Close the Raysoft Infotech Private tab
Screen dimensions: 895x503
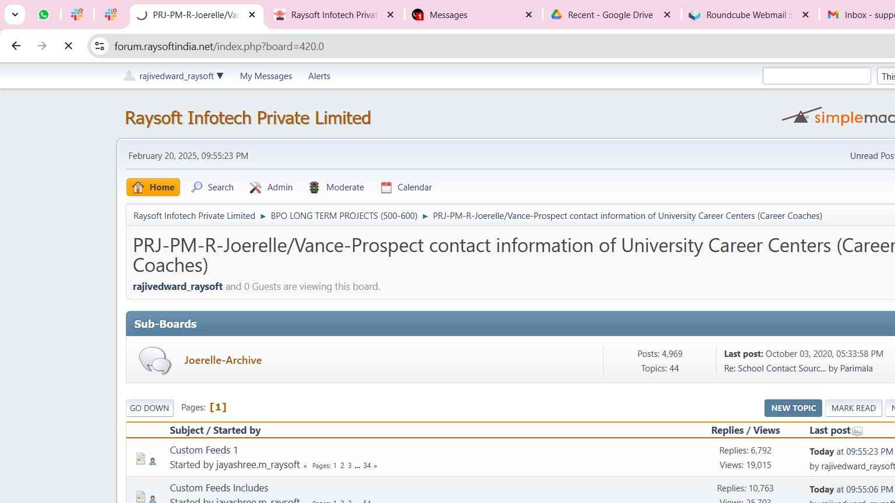coord(390,15)
